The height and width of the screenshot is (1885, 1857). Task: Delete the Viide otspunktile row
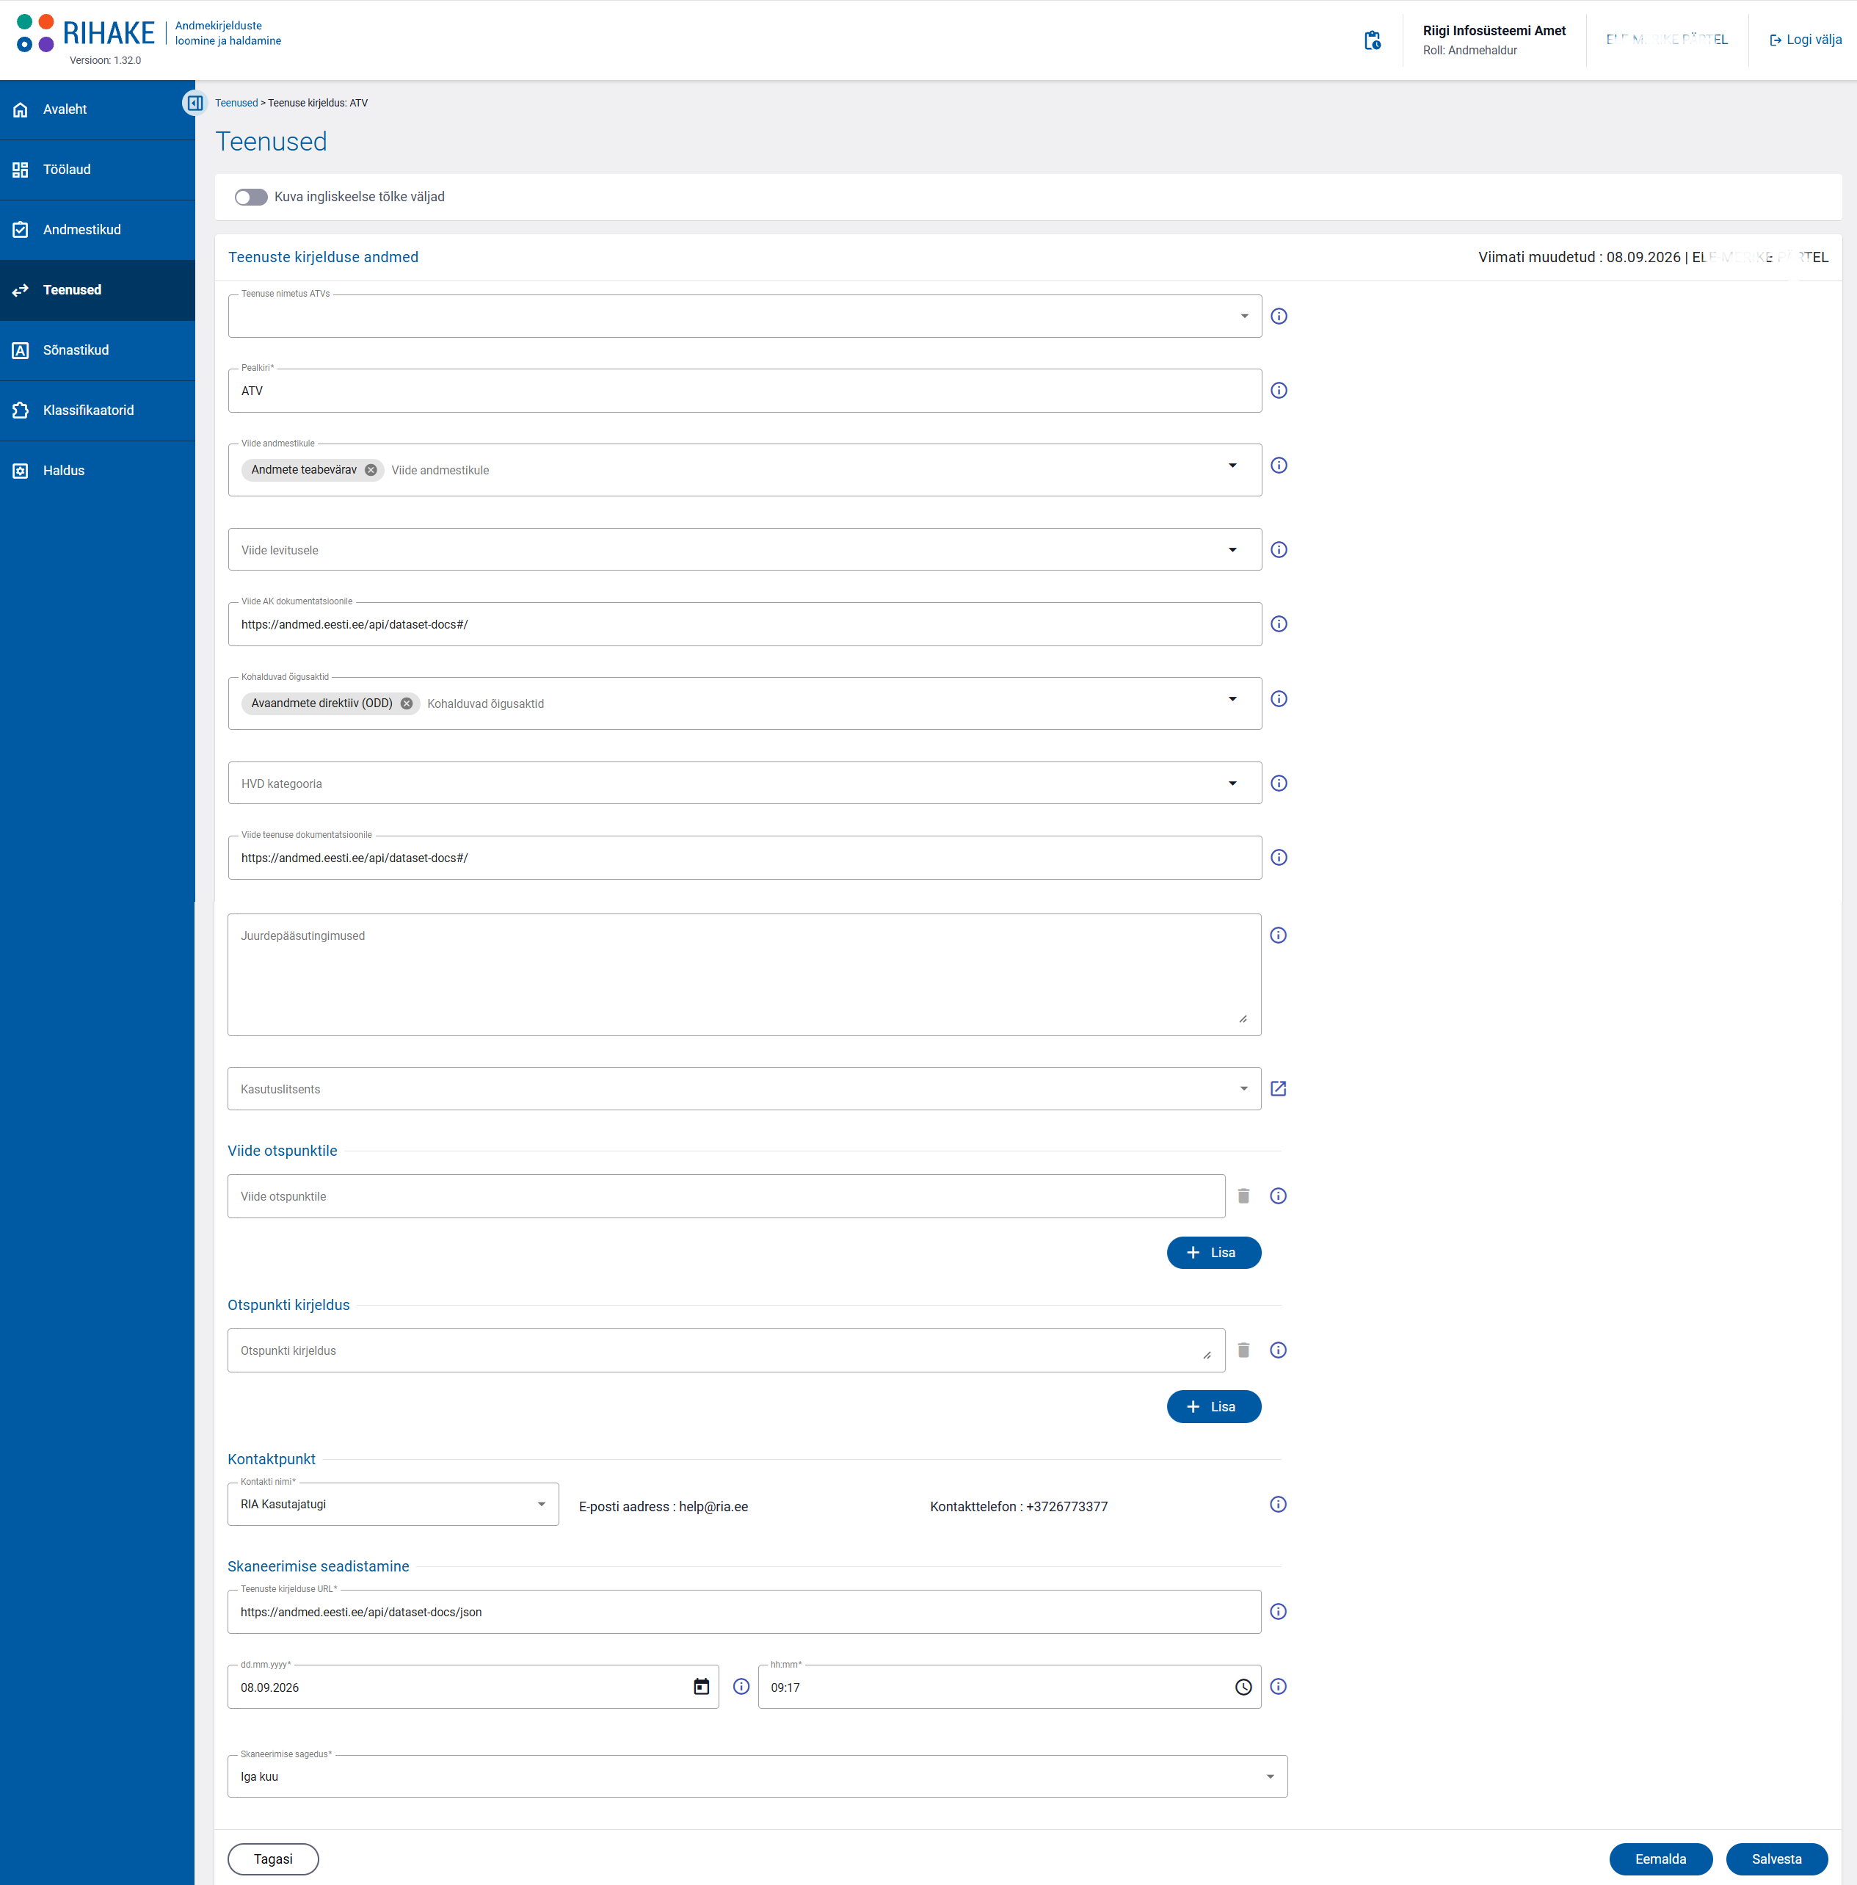click(x=1243, y=1195)
